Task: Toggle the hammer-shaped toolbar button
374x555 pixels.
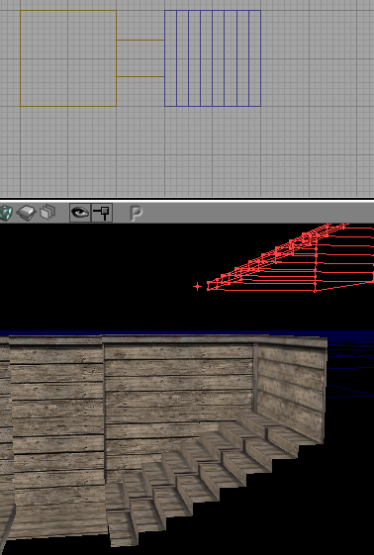Action: [102, 213]
